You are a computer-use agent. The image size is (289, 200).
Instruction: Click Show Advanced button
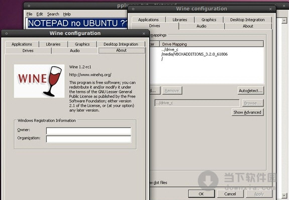tap(247, 112)
